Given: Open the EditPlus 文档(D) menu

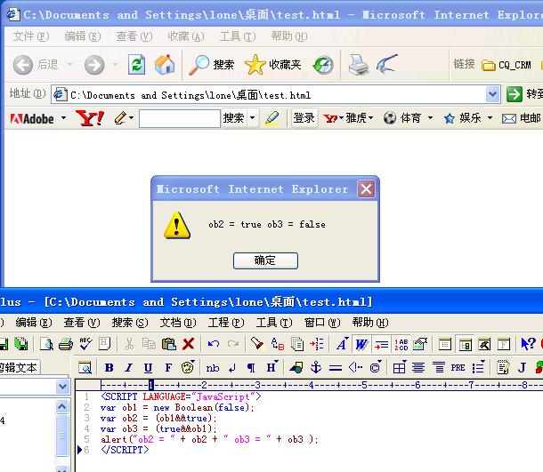Looking at the screenshot, I should 178,323.
